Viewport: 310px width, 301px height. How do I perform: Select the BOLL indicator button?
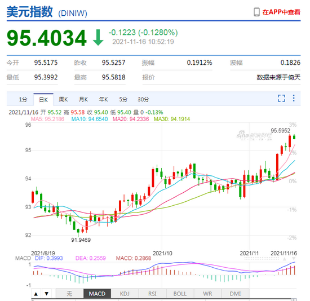[180, 294]
